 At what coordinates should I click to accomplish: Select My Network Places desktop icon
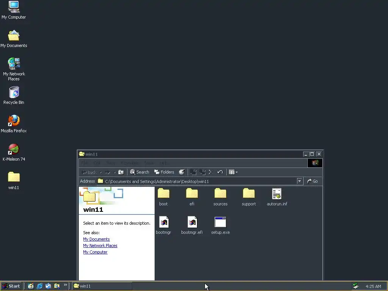(14, 69)
